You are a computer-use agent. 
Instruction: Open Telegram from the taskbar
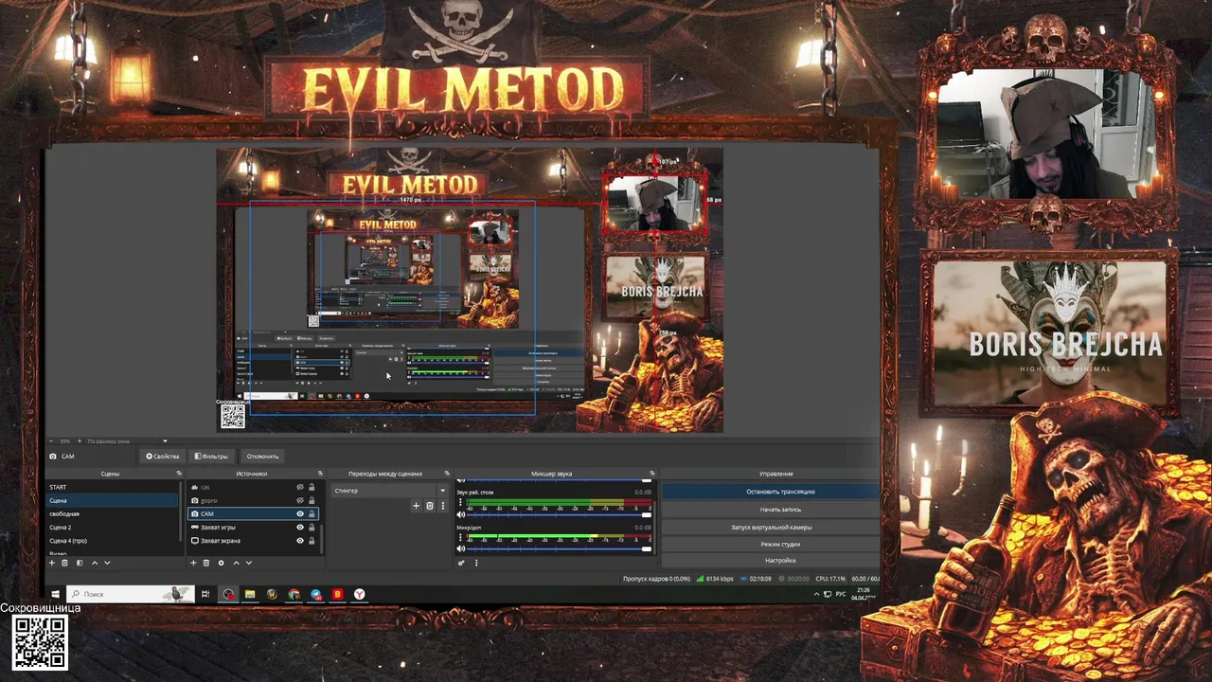pyautogui.click(x=316, y=595)
